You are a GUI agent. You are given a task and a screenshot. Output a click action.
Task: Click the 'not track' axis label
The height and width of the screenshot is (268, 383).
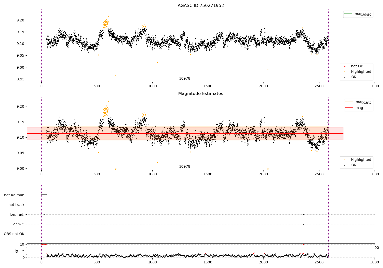(x=16, y=205)
